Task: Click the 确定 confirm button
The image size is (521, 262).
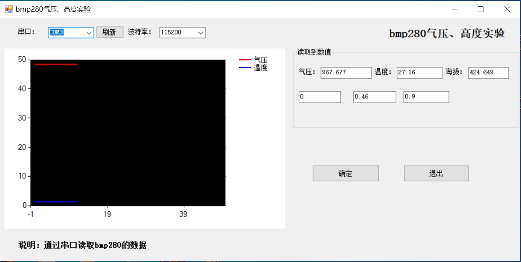Action: [346, 173]
